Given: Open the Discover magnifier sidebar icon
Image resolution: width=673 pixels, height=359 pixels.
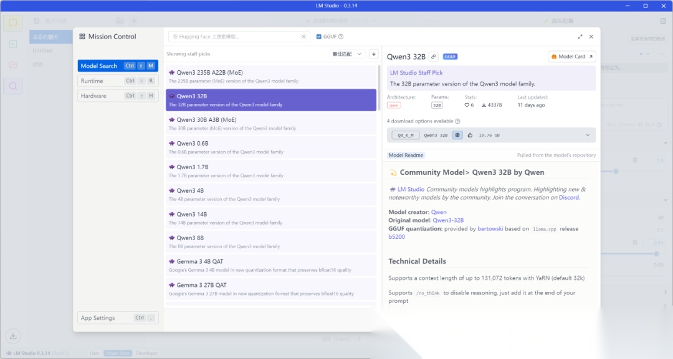Looking at the screenshot, I should coord(13,86).
